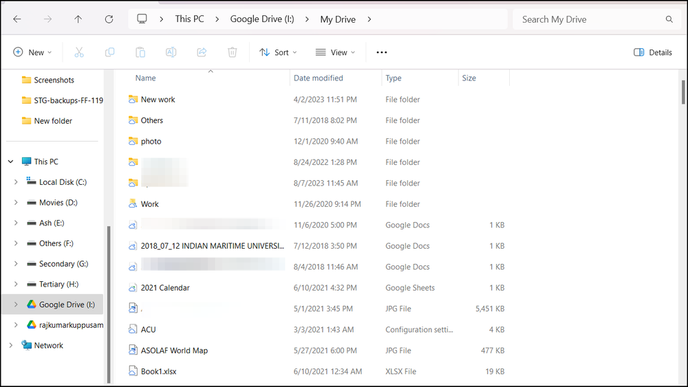Click Google Drive (I:) breadcrumb
688x387 pixels.
click(262, 19)
